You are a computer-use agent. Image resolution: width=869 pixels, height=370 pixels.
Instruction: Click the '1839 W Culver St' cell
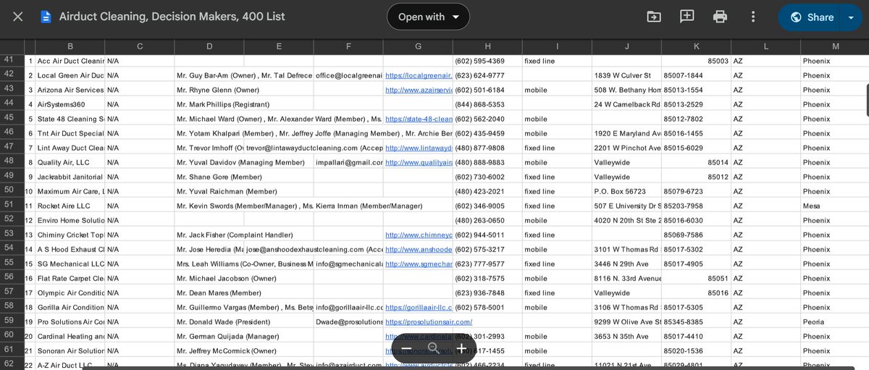[x=626, y=75]
